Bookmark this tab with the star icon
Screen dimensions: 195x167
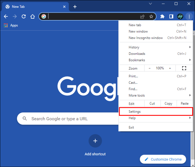[x=151, y=16]
